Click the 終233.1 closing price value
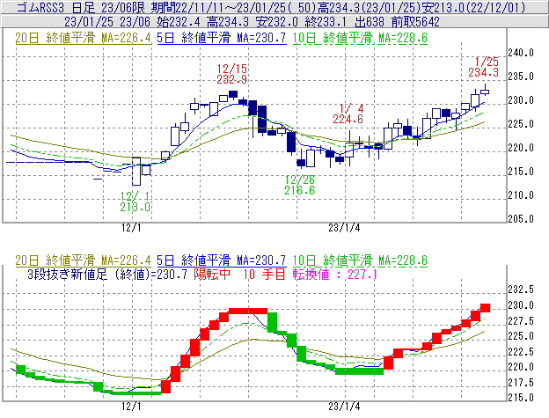The height and width of the screenshot is (418, 549). (x=326, y=22)
